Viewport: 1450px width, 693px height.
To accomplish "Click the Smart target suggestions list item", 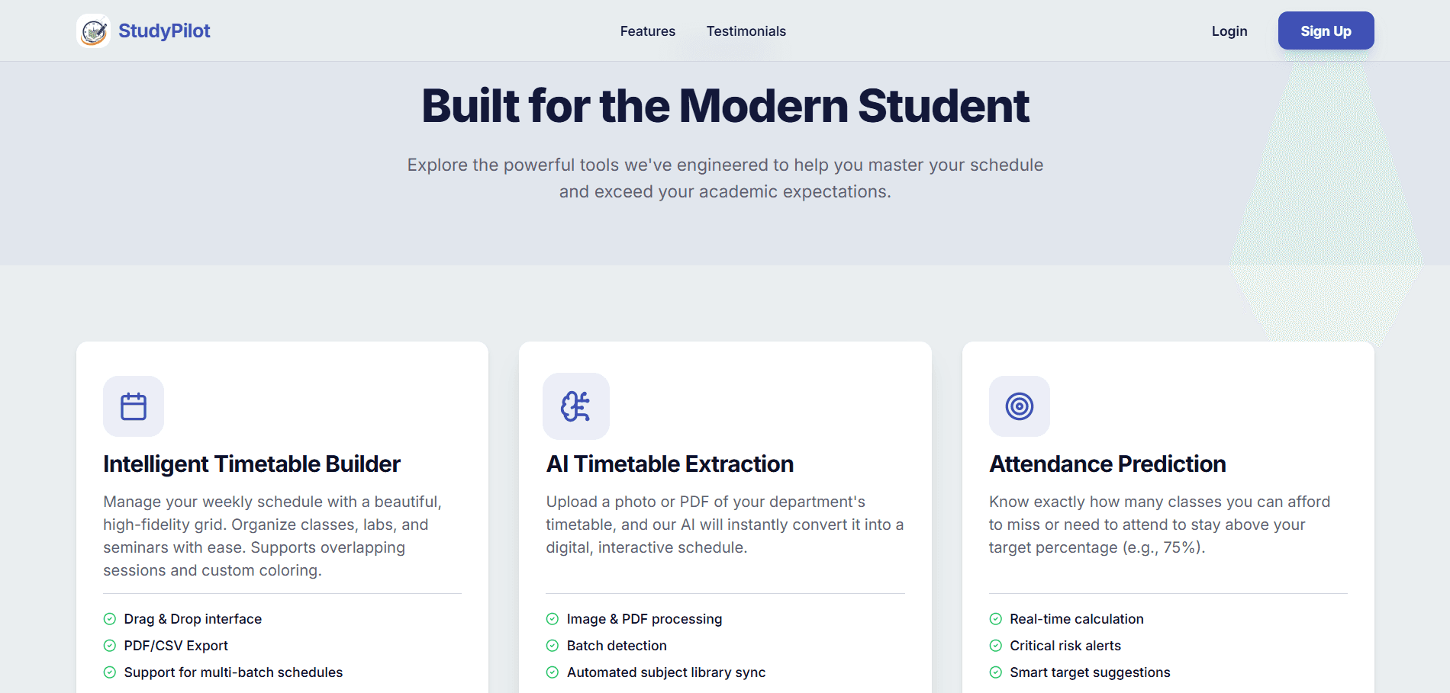I will point(1090,672).
